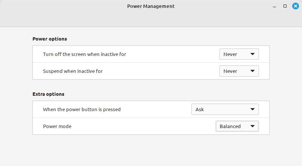Click the Ask value text
302x166 pixels.
[200, 109]
